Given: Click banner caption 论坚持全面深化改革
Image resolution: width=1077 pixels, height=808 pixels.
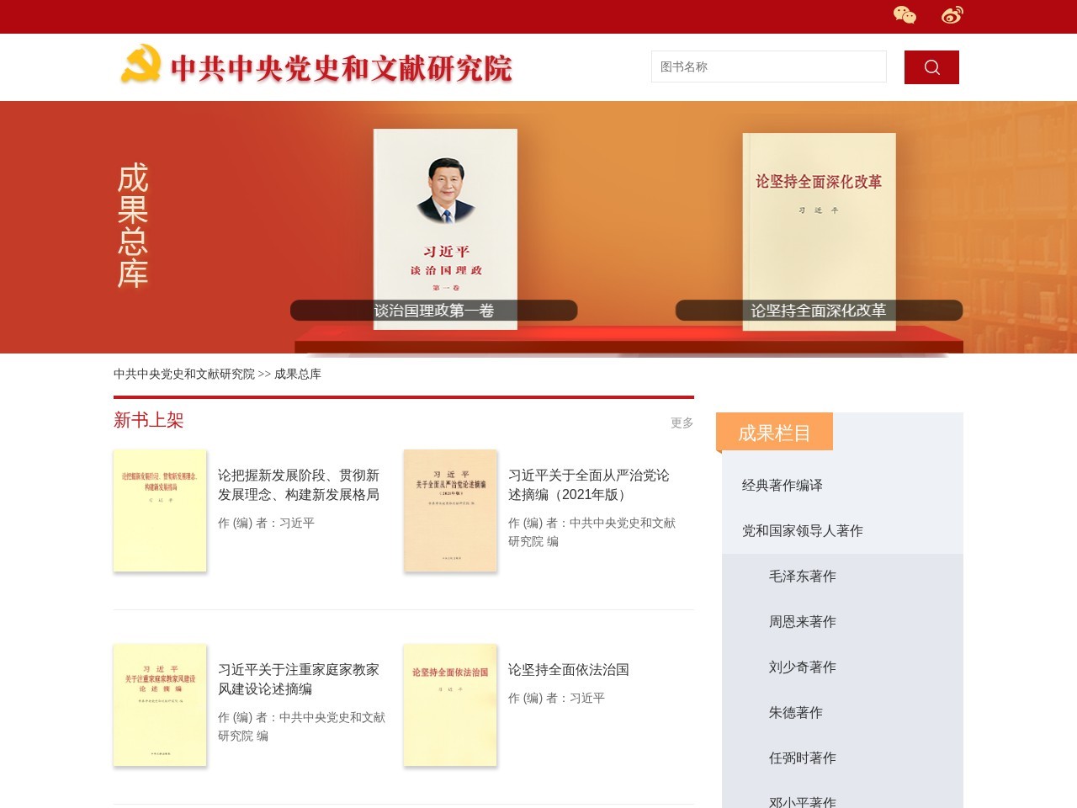Looking at the screenshot, I should point(819,311).
